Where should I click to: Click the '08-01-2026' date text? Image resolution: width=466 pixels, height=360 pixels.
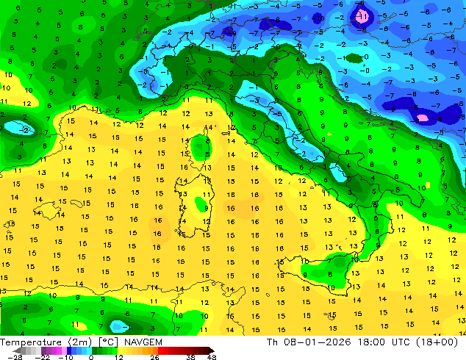(x=317, y=342)
